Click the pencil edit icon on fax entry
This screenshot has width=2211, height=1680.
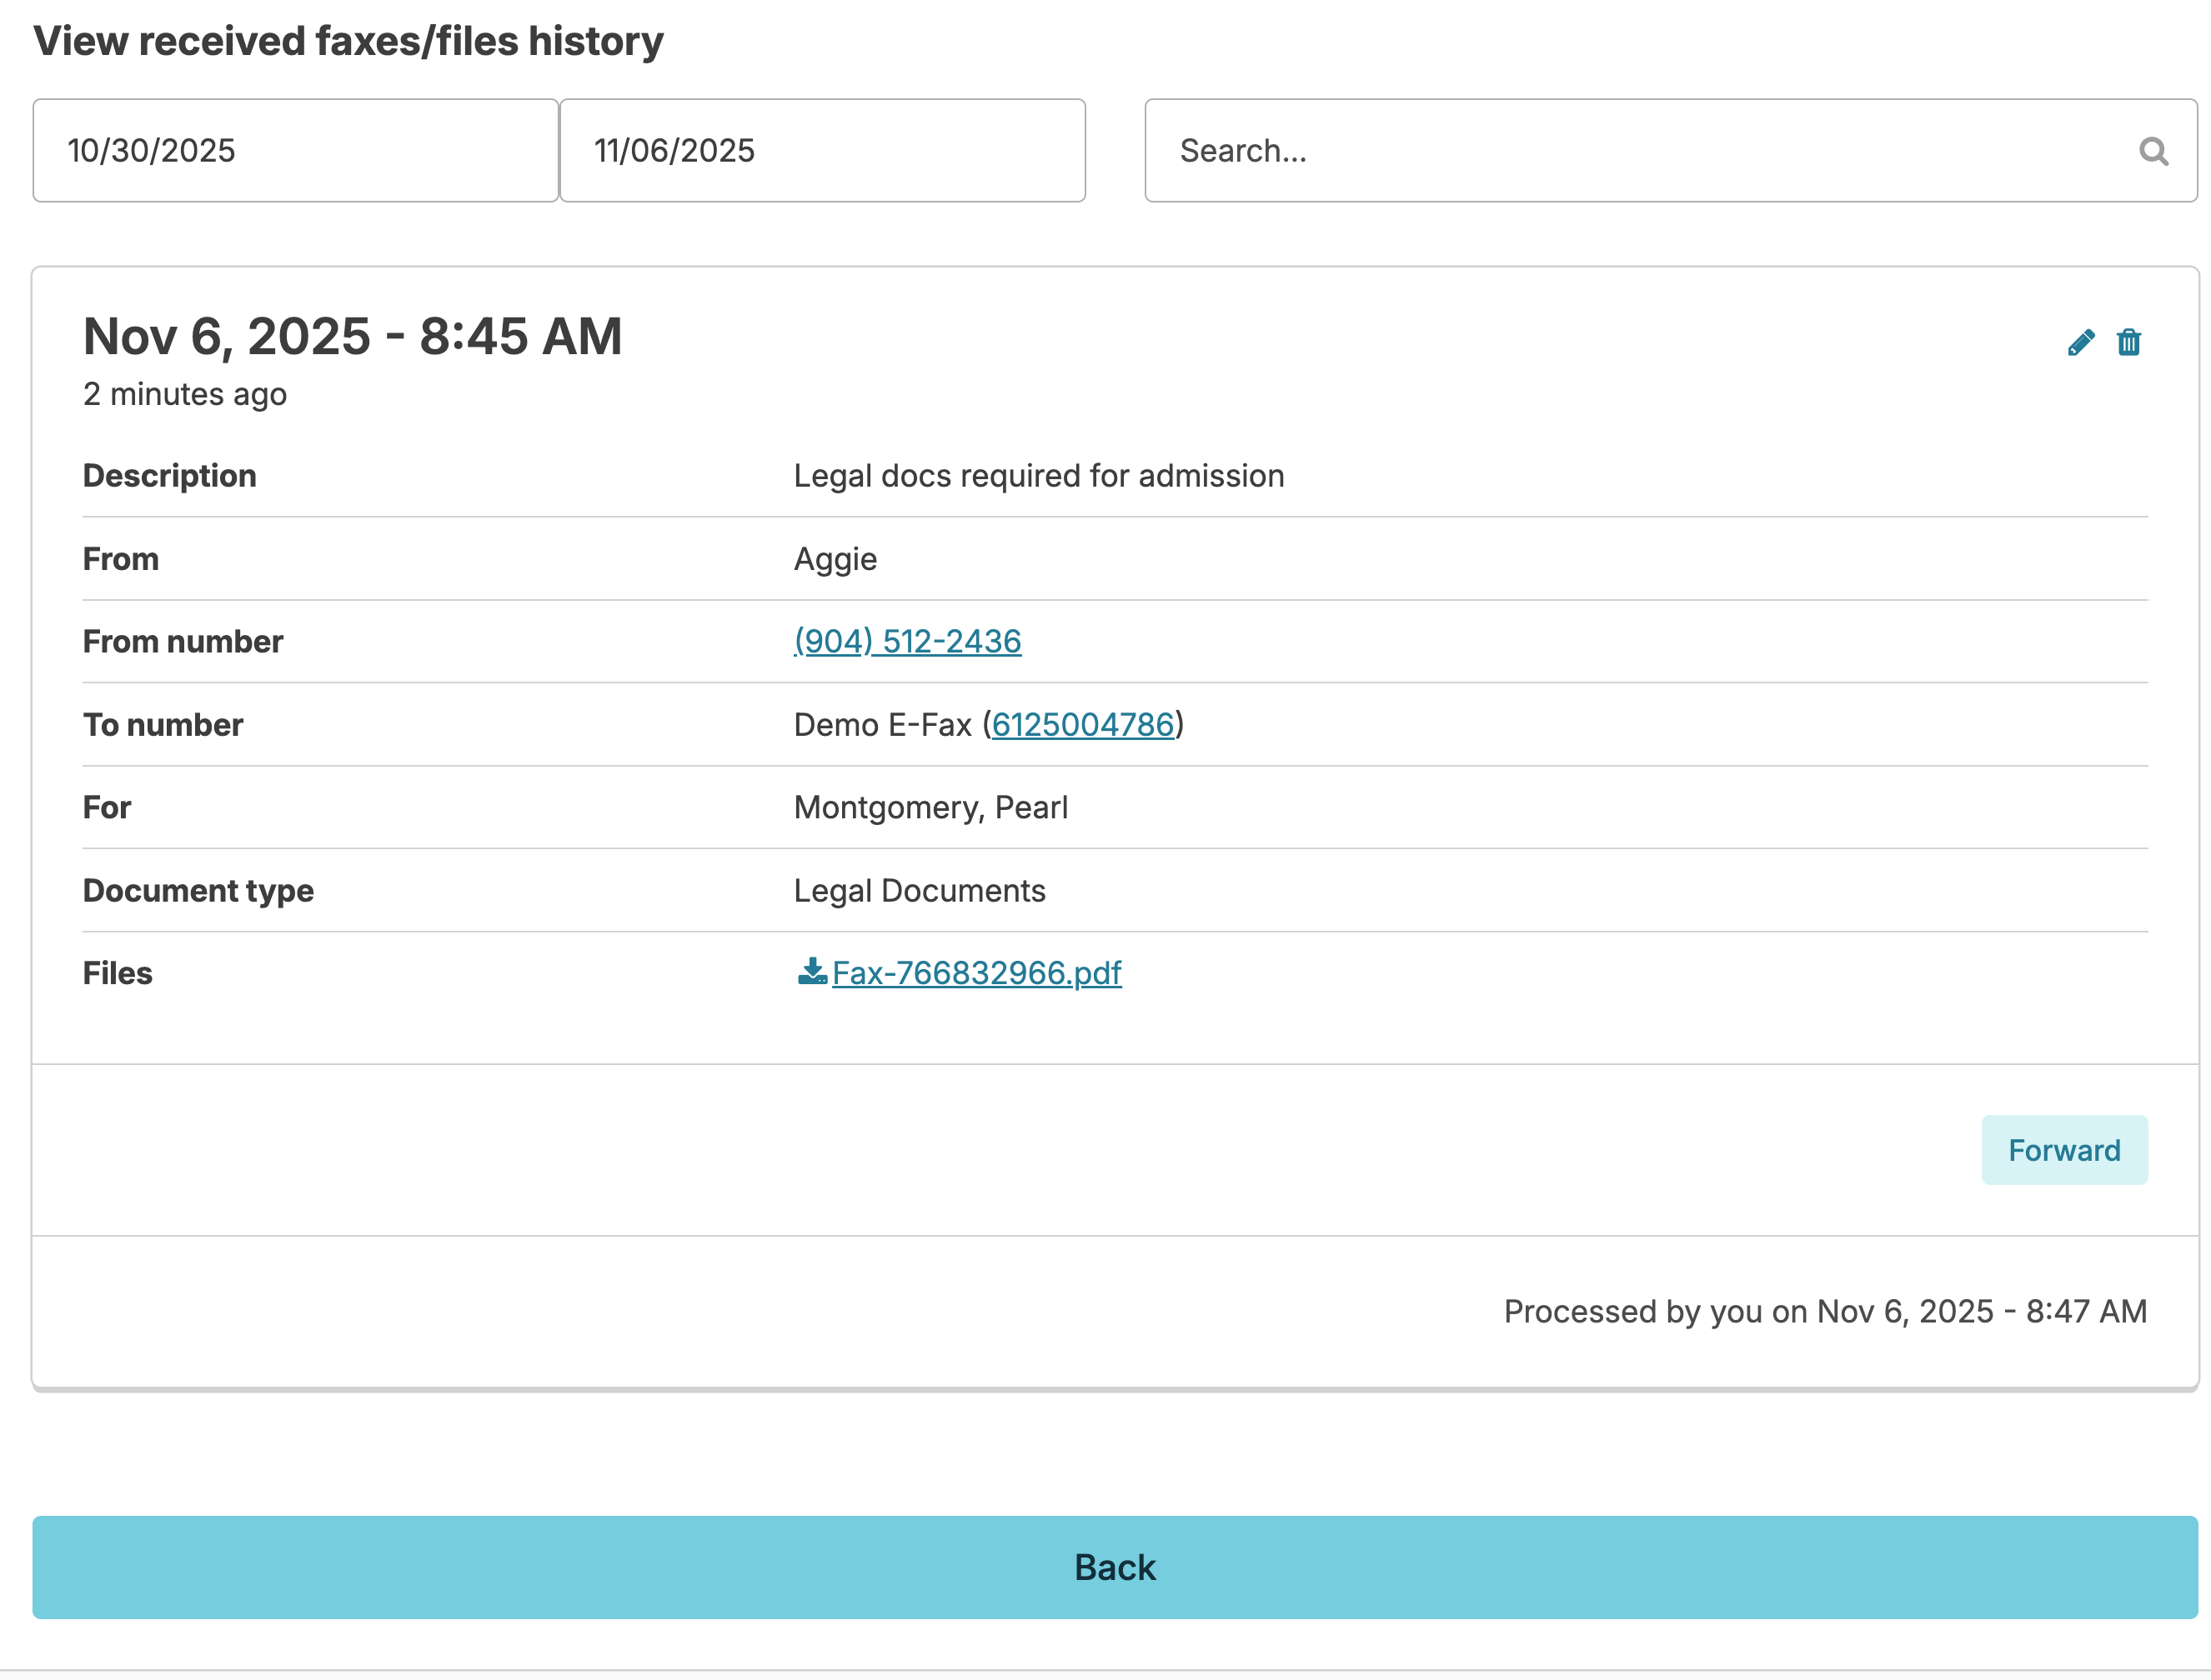[2080, 343]
